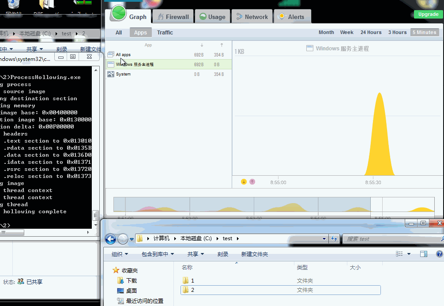444x306 pixels.
Task: Refresh the test folder view
Action: pyautogui.click(x=334, y=239)
